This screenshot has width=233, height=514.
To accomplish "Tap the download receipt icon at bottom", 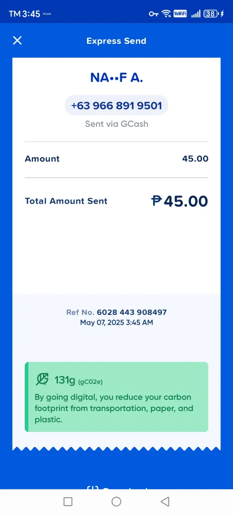I will pos(93,487).
